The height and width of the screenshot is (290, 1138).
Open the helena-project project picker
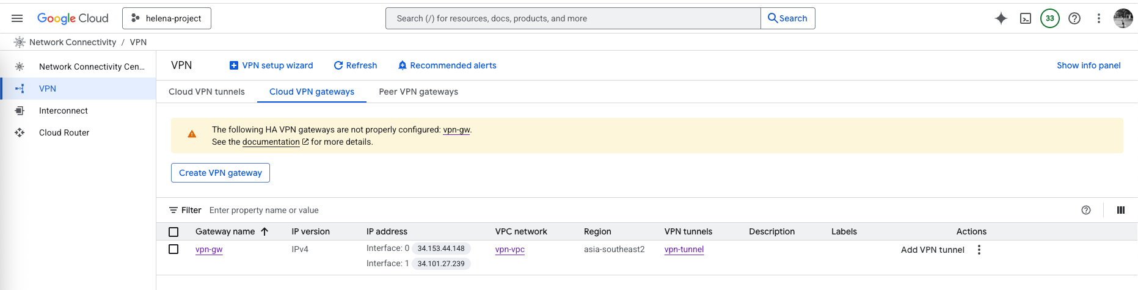click(167, 18)
